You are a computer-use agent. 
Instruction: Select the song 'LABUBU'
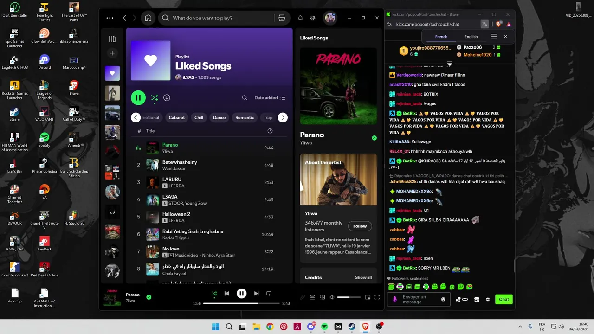click(172, 180)
